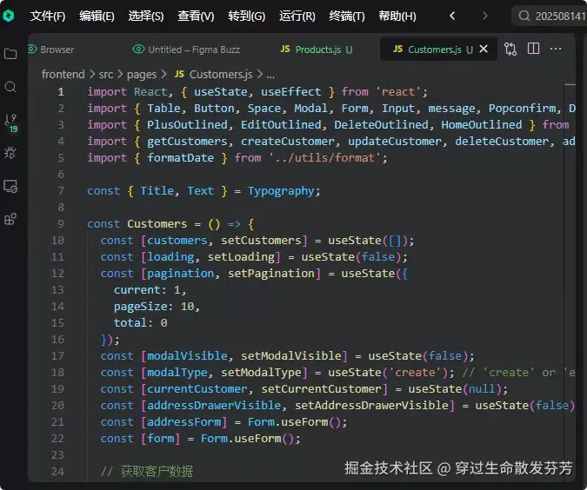Click PlusOutlined import on line 3
Screen dimensions: 587x490
pyautogui.click(x=187, y=124)
